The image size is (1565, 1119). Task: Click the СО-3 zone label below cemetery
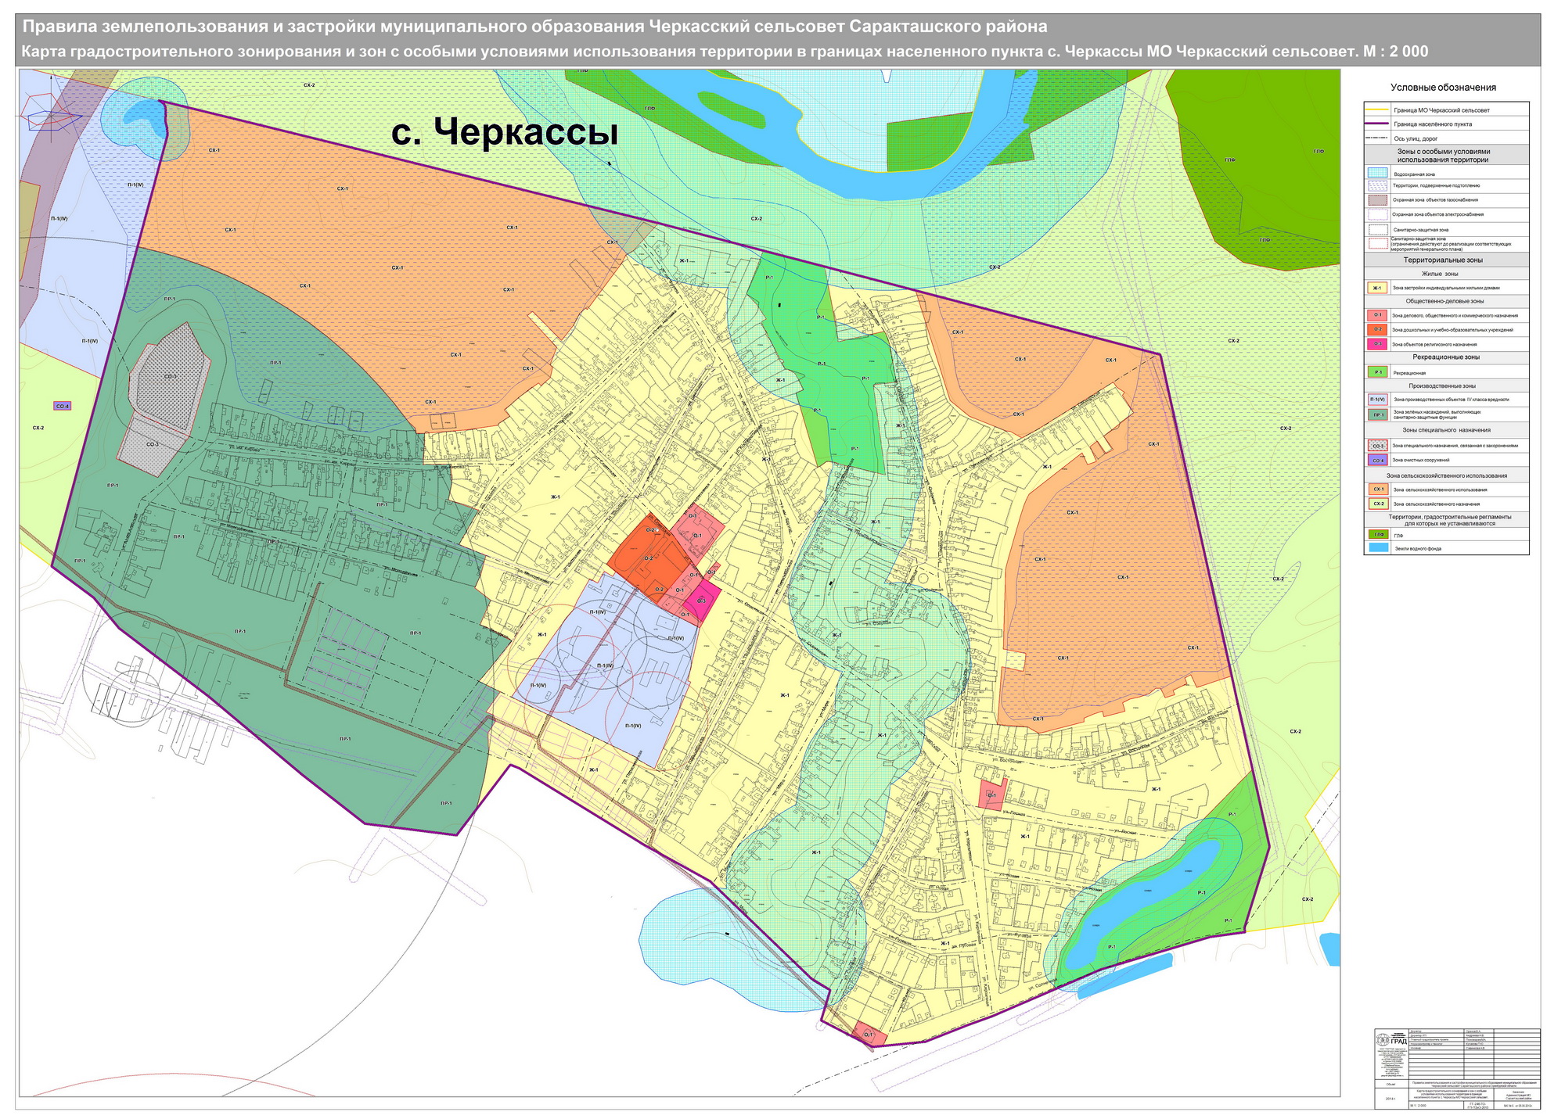153,444
